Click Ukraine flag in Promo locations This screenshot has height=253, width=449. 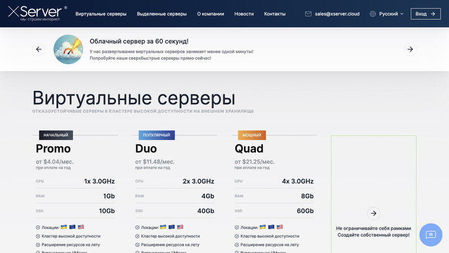click(x=63, y=227)
